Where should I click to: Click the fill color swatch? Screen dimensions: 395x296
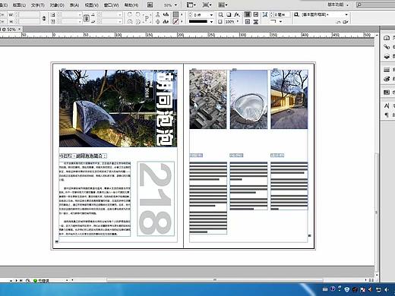click(x=175, y=14)
